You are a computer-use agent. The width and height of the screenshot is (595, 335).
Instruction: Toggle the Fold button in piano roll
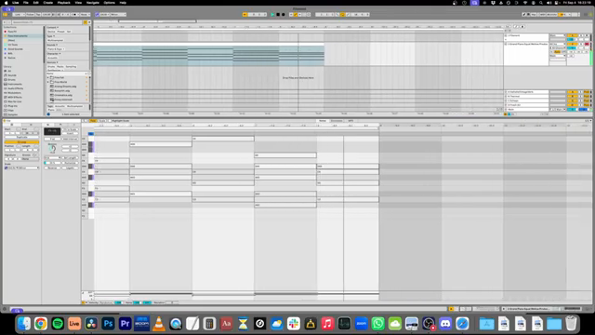(93, 121)
